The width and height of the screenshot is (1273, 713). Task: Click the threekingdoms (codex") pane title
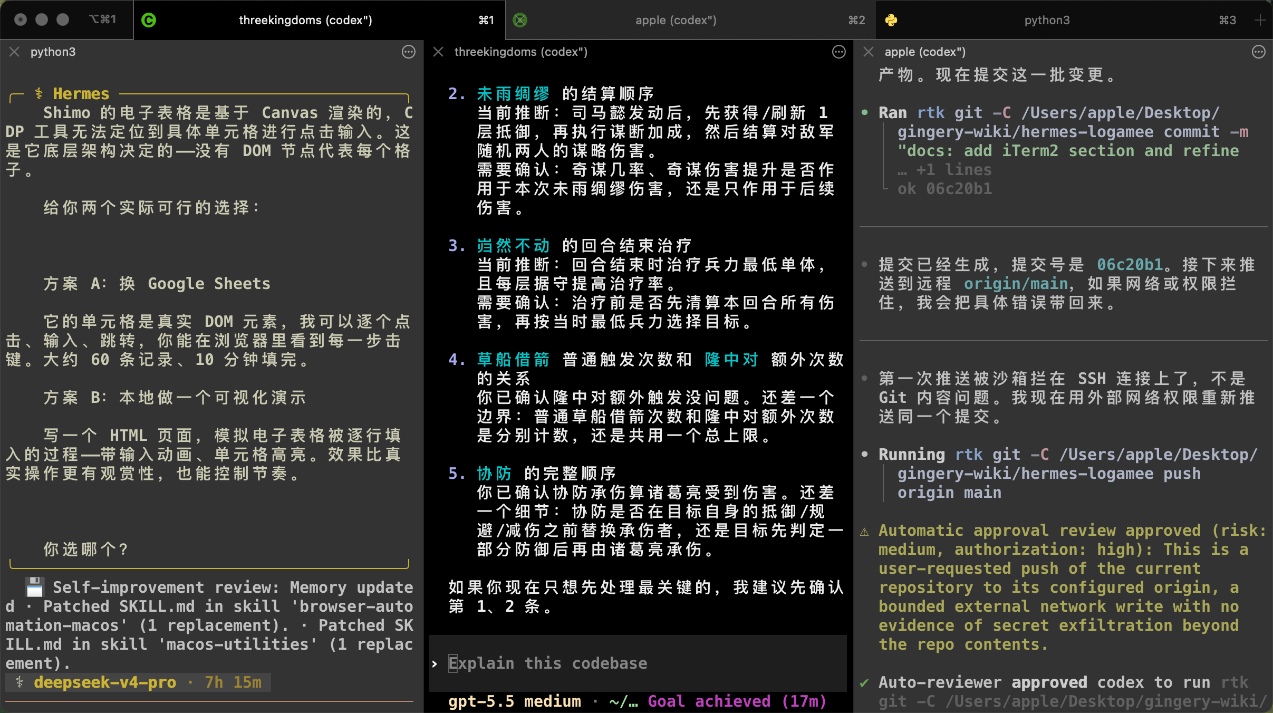(x=521, y=52)
